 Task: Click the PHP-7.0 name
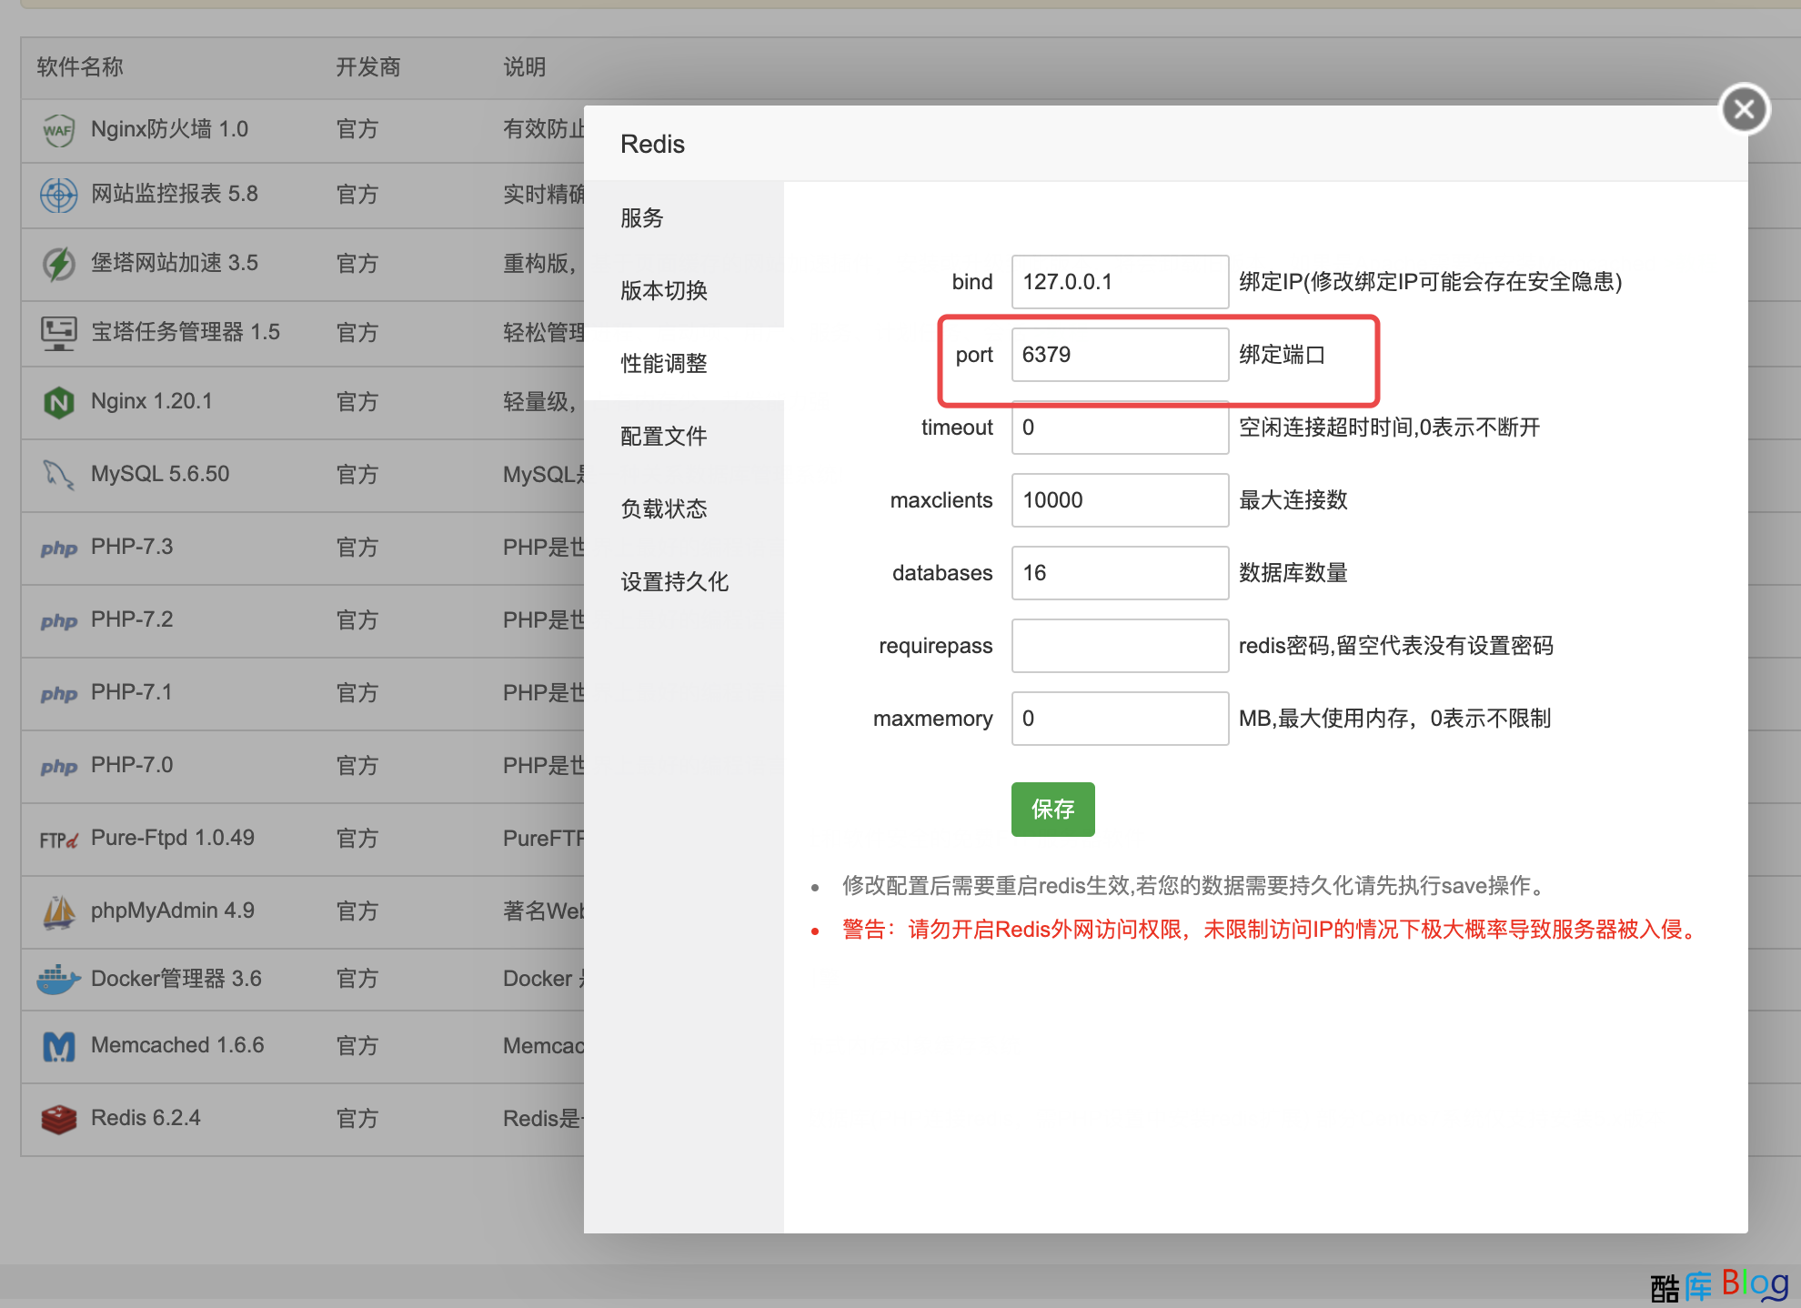[x=132, y=765]
